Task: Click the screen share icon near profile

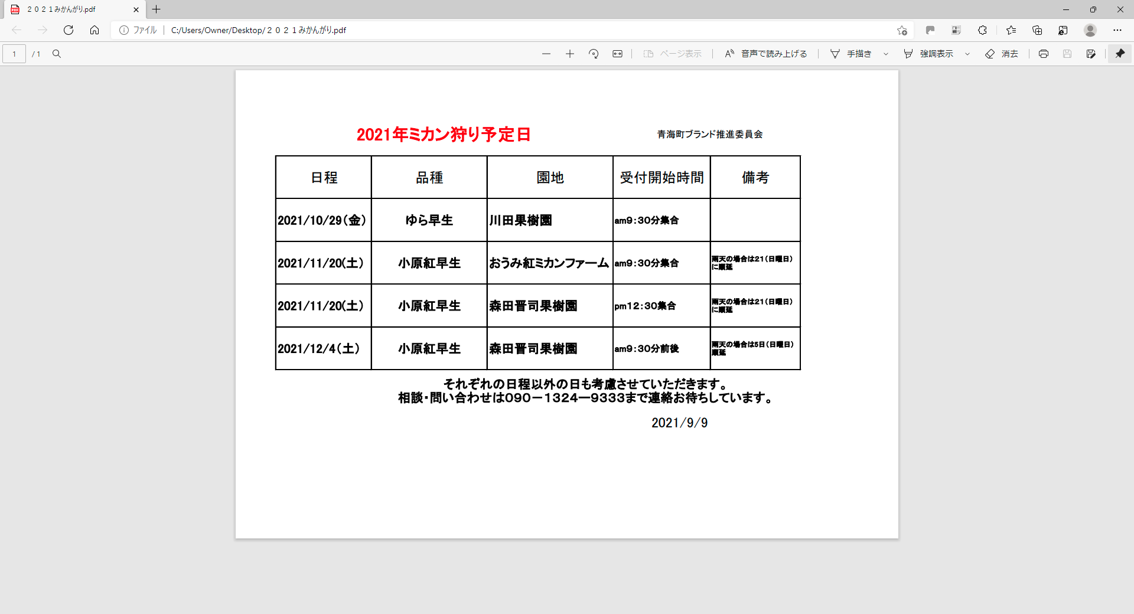Action: [x=1063, y=30]
